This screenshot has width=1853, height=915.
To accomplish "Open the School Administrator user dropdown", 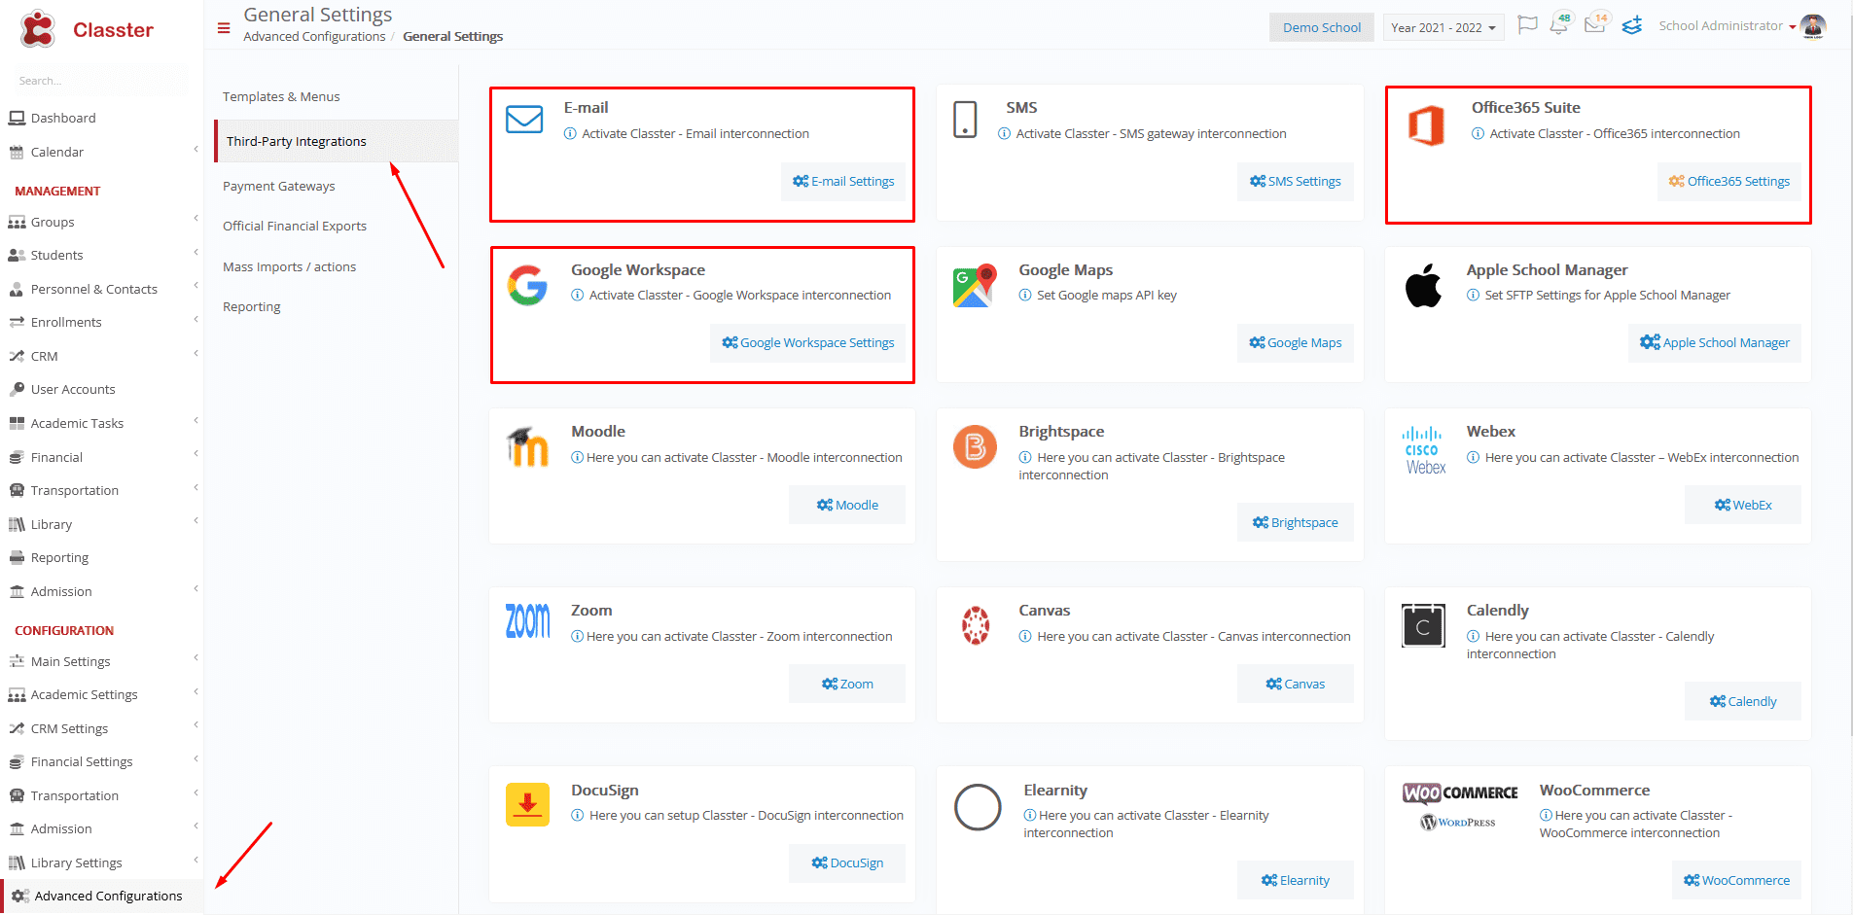I will (1728, 26).
